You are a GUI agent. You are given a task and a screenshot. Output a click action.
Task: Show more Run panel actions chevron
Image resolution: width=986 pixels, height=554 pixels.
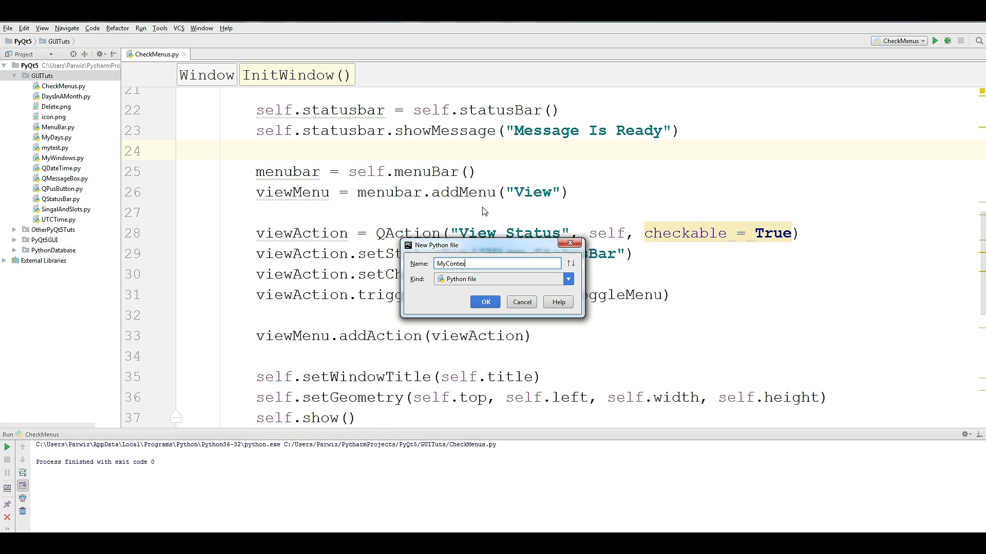click(x=7, y=528)
